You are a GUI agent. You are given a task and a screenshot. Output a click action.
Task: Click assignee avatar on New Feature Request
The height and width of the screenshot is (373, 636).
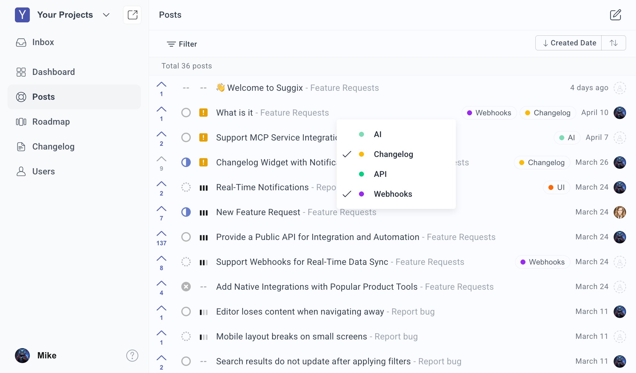tap(620, 212)
